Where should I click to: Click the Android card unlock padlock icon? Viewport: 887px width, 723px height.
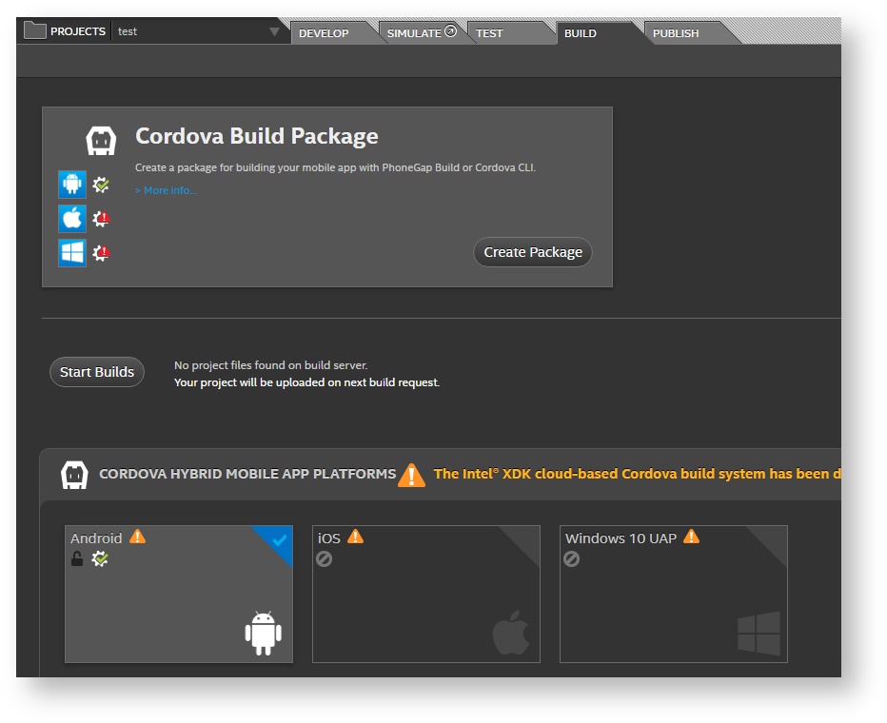click(x=77, y=559)
